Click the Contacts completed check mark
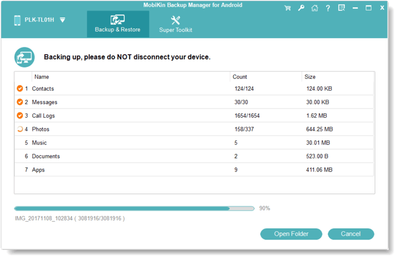The width and height of the screenshot is (395, 256). point(20,89)
